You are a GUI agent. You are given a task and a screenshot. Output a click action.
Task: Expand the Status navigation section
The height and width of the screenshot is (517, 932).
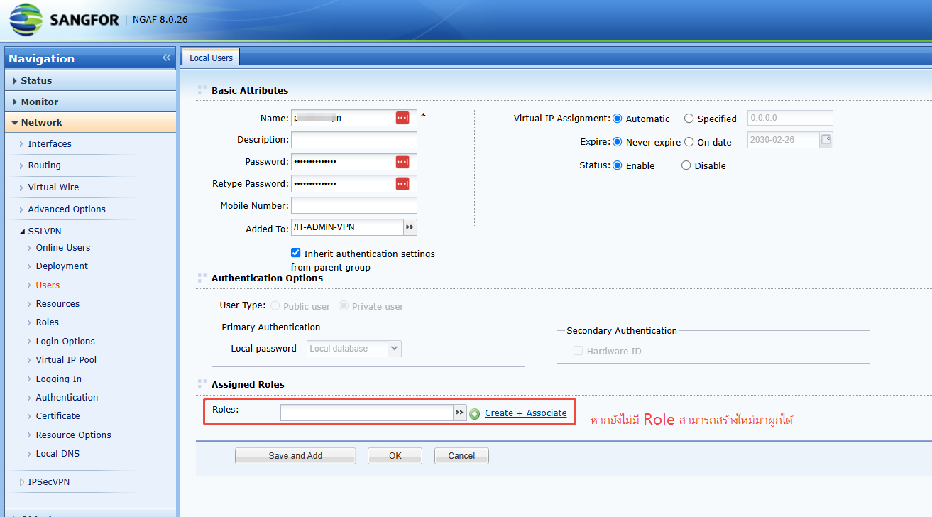[90, 80]
